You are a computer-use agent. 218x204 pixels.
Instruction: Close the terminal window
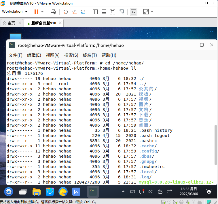212,45
